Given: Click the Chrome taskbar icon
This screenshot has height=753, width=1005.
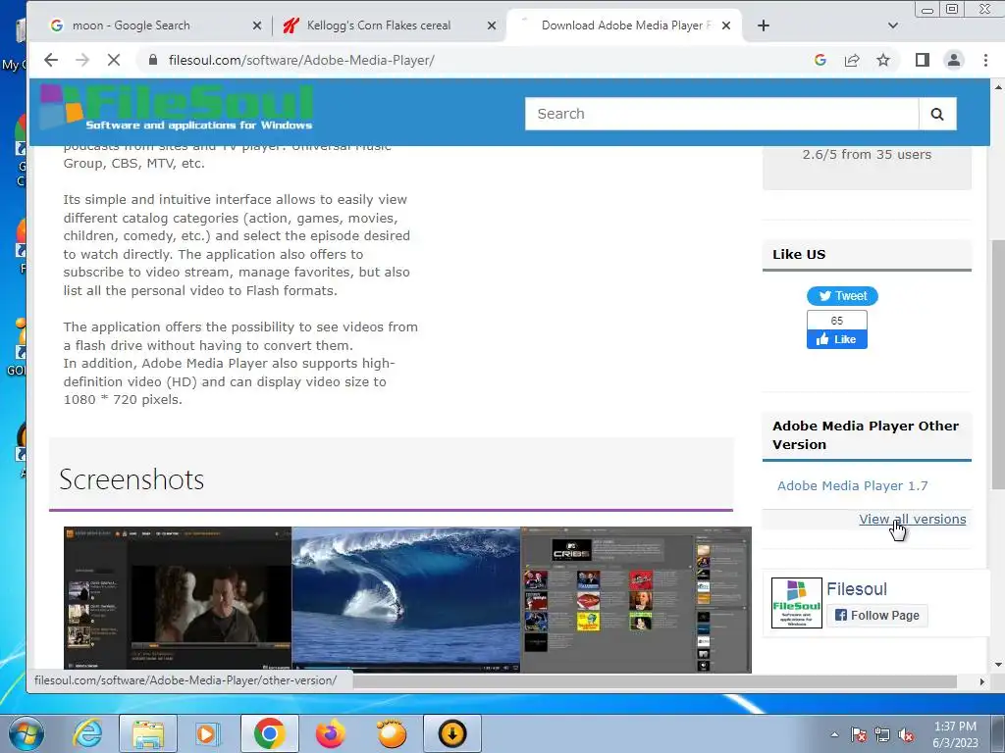Looking at the screenshot, I should [x=269, y=733].
